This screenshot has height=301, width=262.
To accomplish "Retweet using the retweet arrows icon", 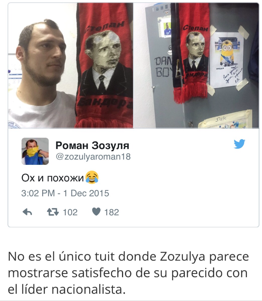I will pyautogui.click(x=53, y=212).
